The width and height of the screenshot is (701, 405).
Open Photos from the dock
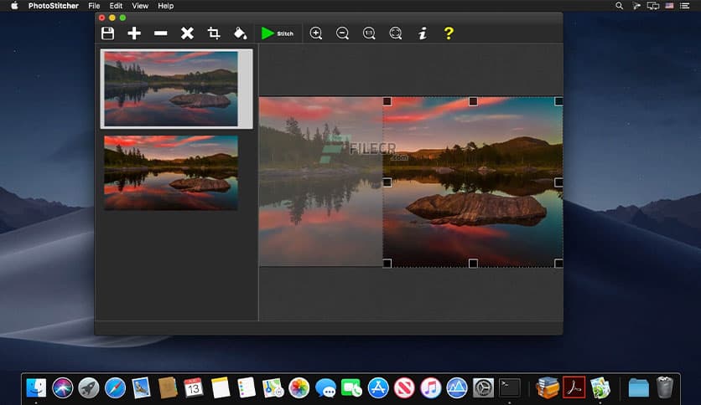point(299,387)
